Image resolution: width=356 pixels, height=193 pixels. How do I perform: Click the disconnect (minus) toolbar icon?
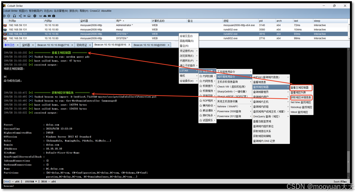point(9,16)
